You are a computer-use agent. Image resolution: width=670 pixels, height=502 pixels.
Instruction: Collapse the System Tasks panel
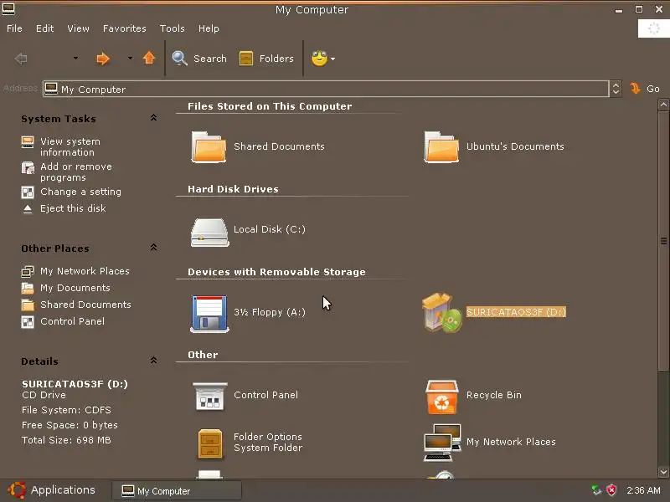[x=153, y=118]
